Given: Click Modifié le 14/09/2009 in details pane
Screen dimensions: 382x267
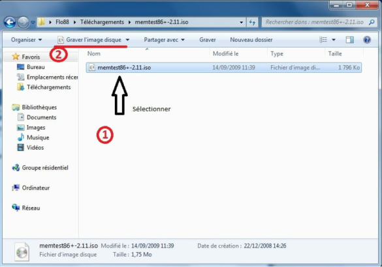Looking at the screenshot, I should (x=152, y=246).
